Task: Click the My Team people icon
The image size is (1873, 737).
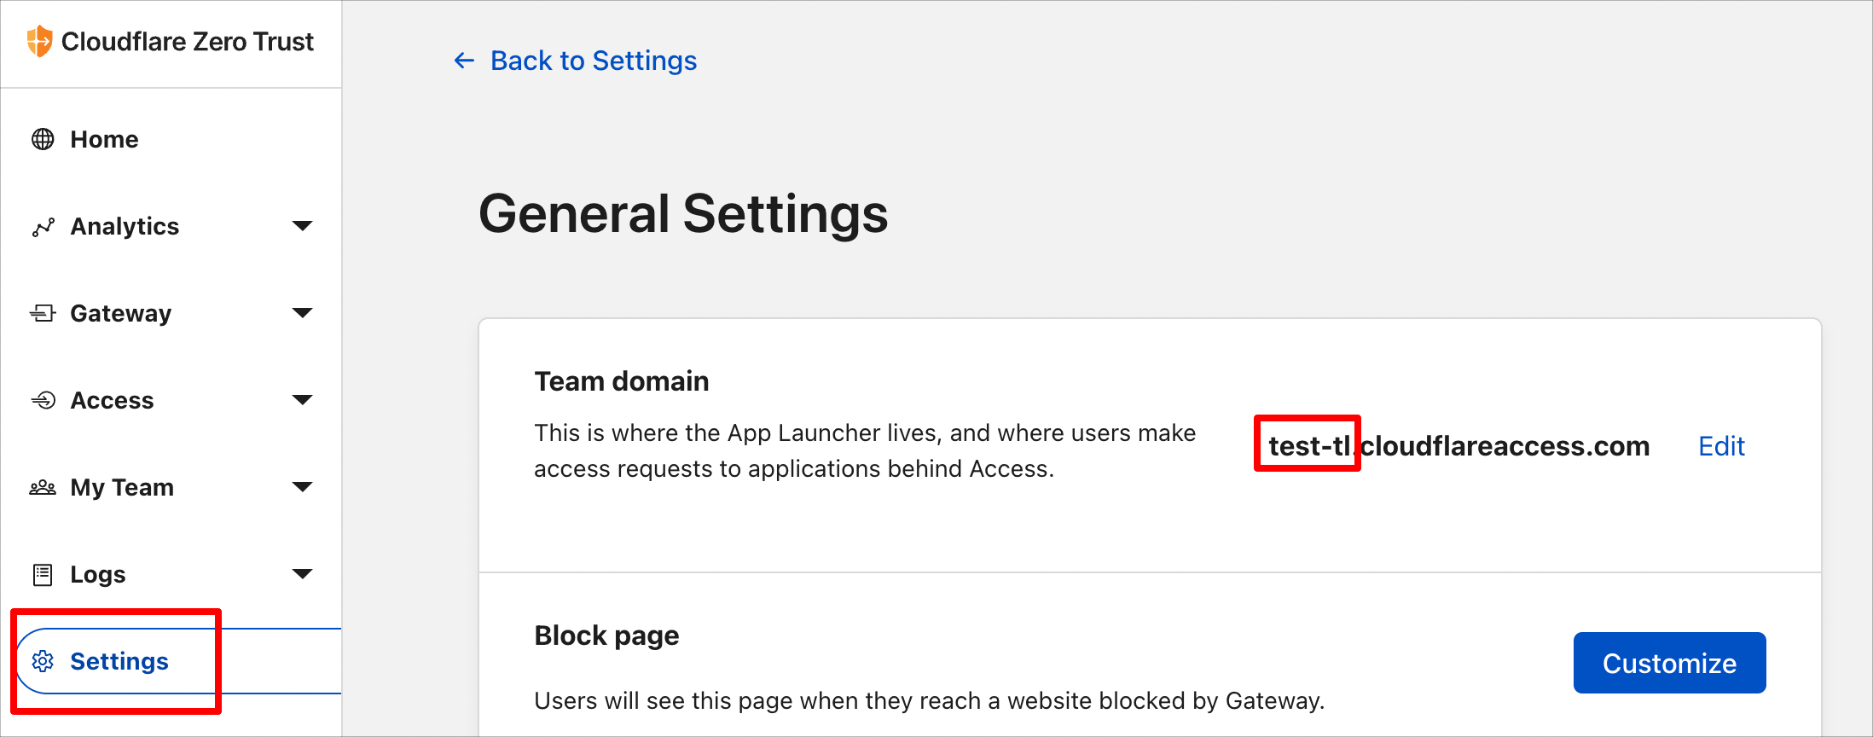Action: [x=43, y=487]
